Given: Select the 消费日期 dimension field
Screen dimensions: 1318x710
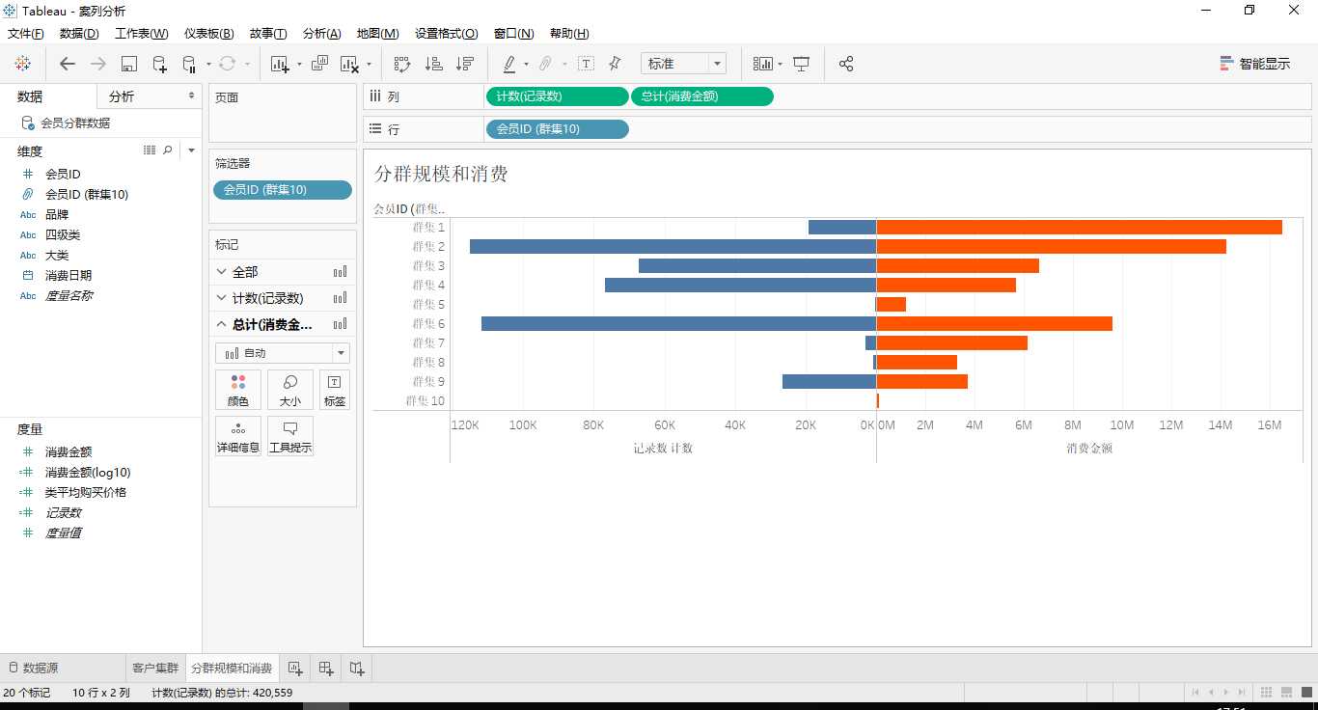Looking at the screenshot, I should 69,276.
